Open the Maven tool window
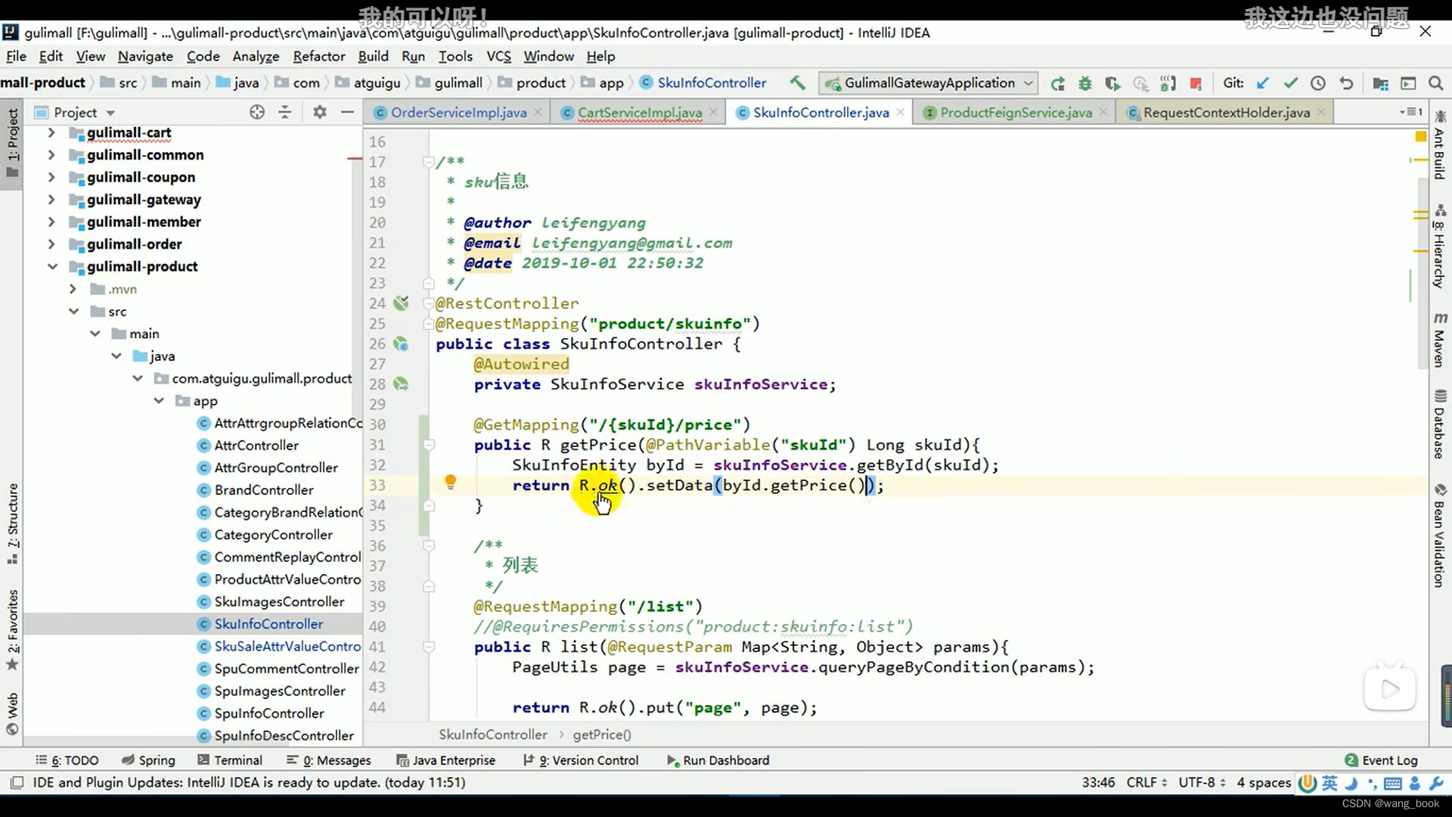The width and height of the screenshot is (1452, 817). pyautogui.click(x=1439, y=339)
